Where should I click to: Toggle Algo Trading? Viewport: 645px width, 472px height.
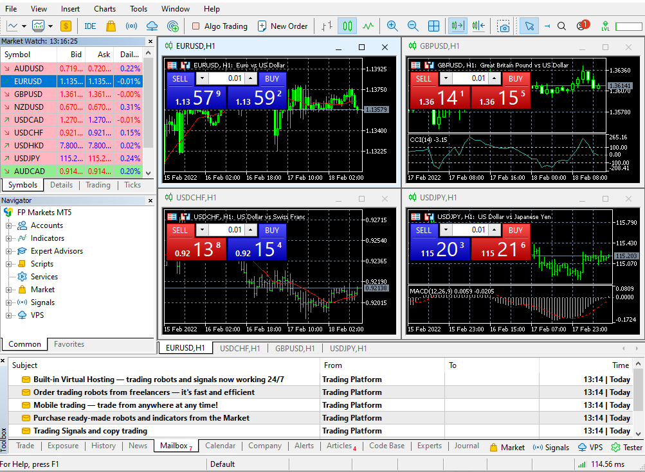pos(220,26)
